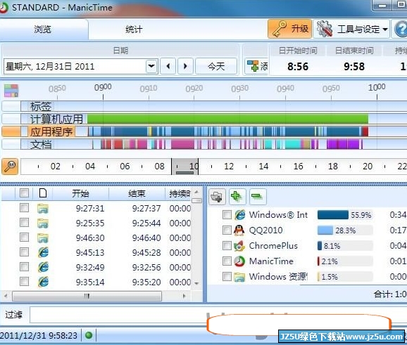This screenshot has width=407, height=345.
Task: Open Tools and Settings menu
Action: [351, 29]
